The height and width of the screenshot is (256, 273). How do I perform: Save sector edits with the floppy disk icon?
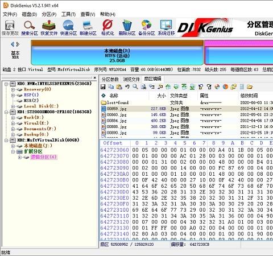[103, 87]
